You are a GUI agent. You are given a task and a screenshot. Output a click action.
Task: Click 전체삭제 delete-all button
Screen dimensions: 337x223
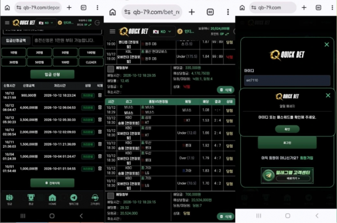tap(52, 183)
